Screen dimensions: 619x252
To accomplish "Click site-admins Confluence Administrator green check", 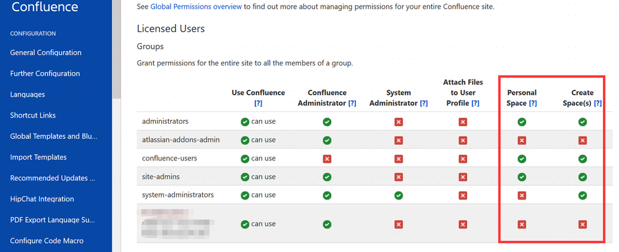I will (327, 177).
